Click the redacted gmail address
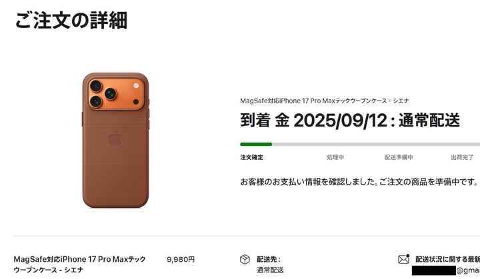 pos(446,270)
